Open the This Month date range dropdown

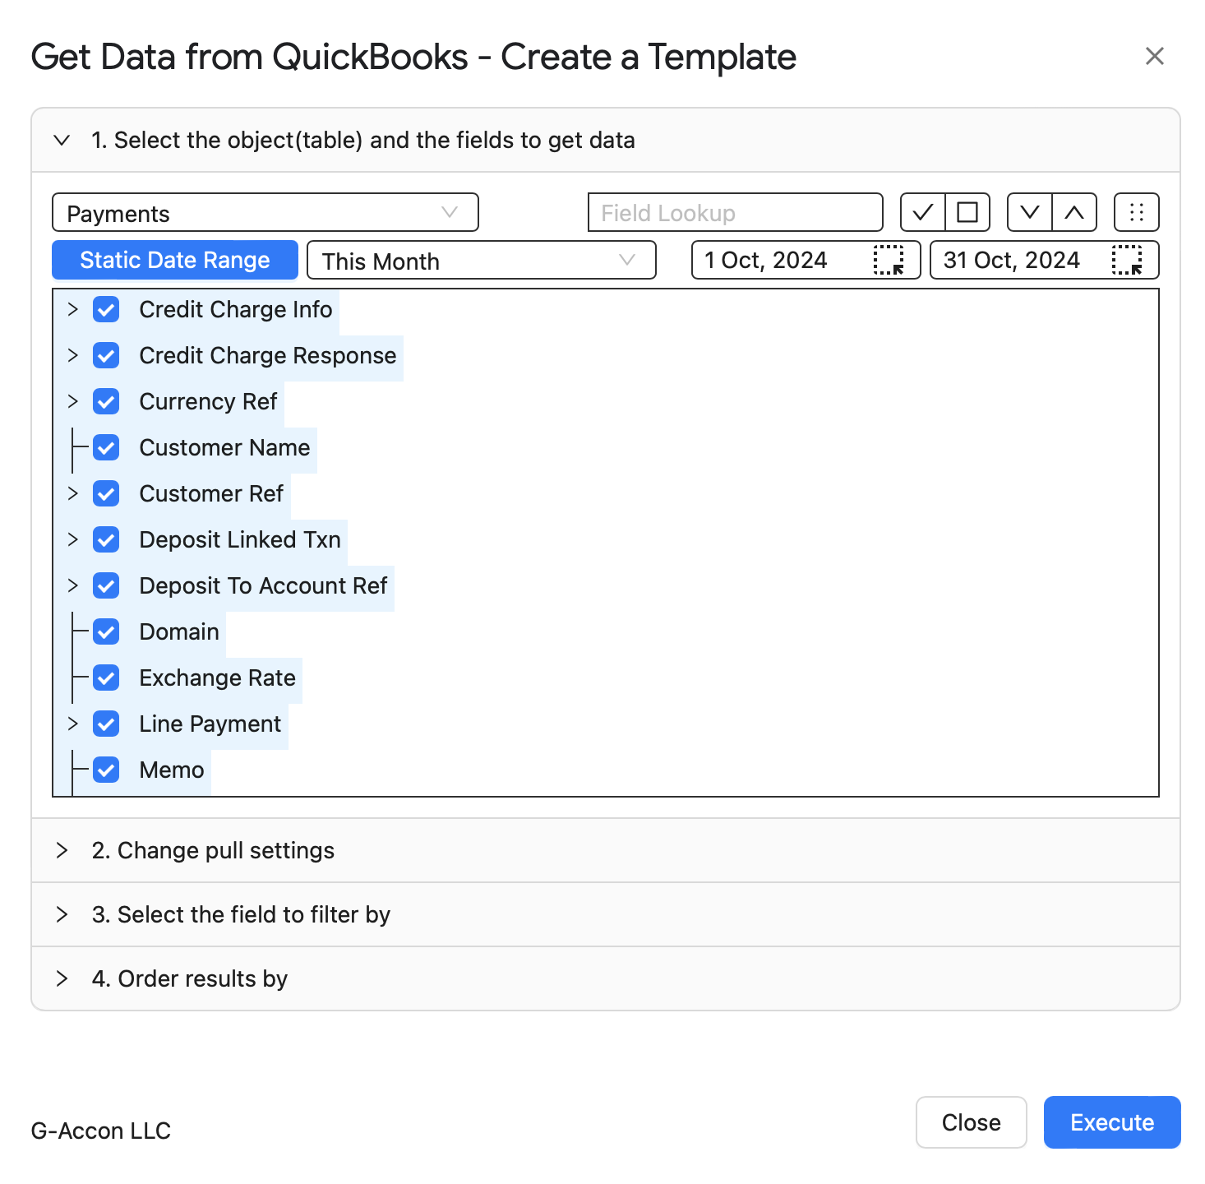(x=481, y=261)
